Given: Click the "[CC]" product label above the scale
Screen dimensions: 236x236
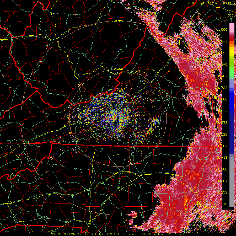Looking at the screenshot, I should click(224, 18).
